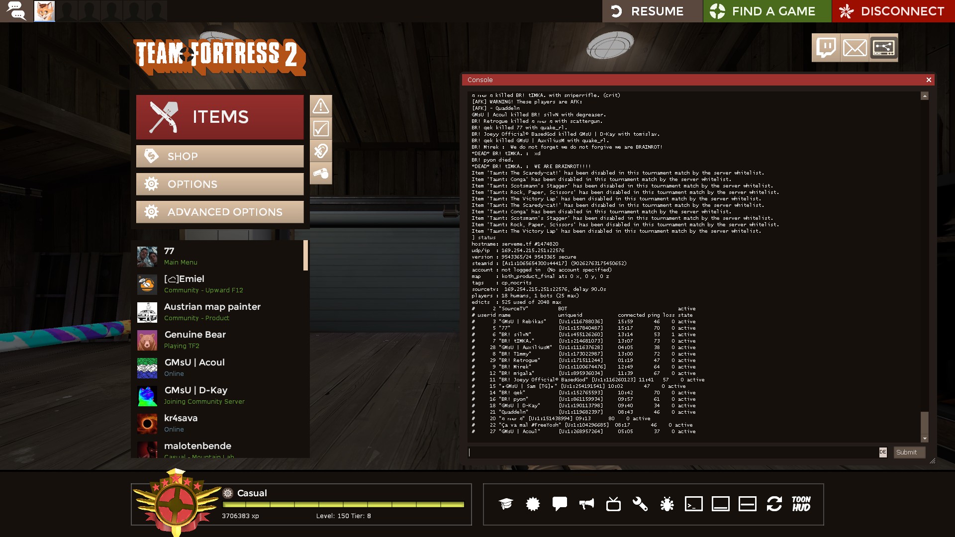Open the ToonHUD logo link
Image resolution: width=955 pixels, height=537 pixels.
point(801,504)
